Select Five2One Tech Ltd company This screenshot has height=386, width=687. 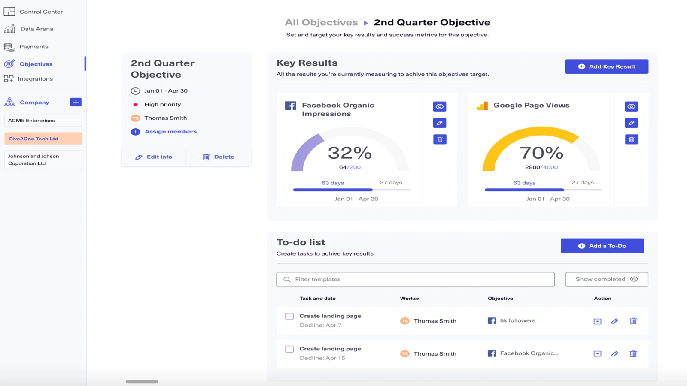click(x=43, y=139)
